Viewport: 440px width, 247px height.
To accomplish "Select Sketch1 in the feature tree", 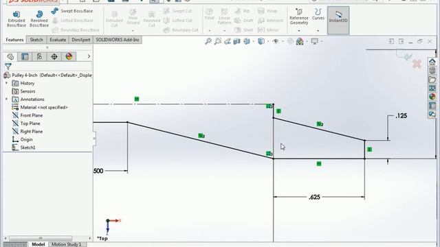I will pyautogui.click(x=23, y=148).
